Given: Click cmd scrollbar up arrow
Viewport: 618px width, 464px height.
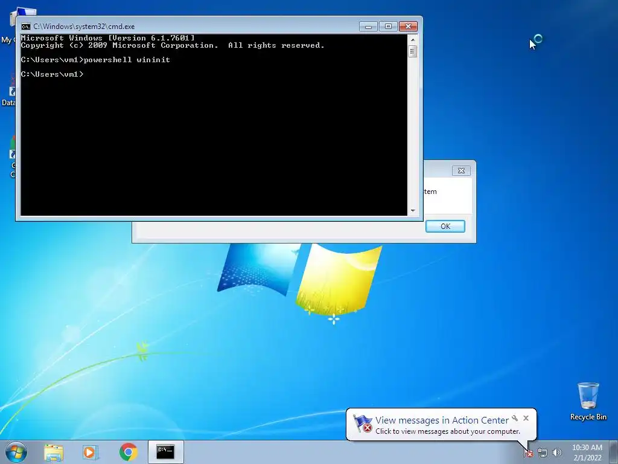Looking at the screenshot, I should 413,39.
